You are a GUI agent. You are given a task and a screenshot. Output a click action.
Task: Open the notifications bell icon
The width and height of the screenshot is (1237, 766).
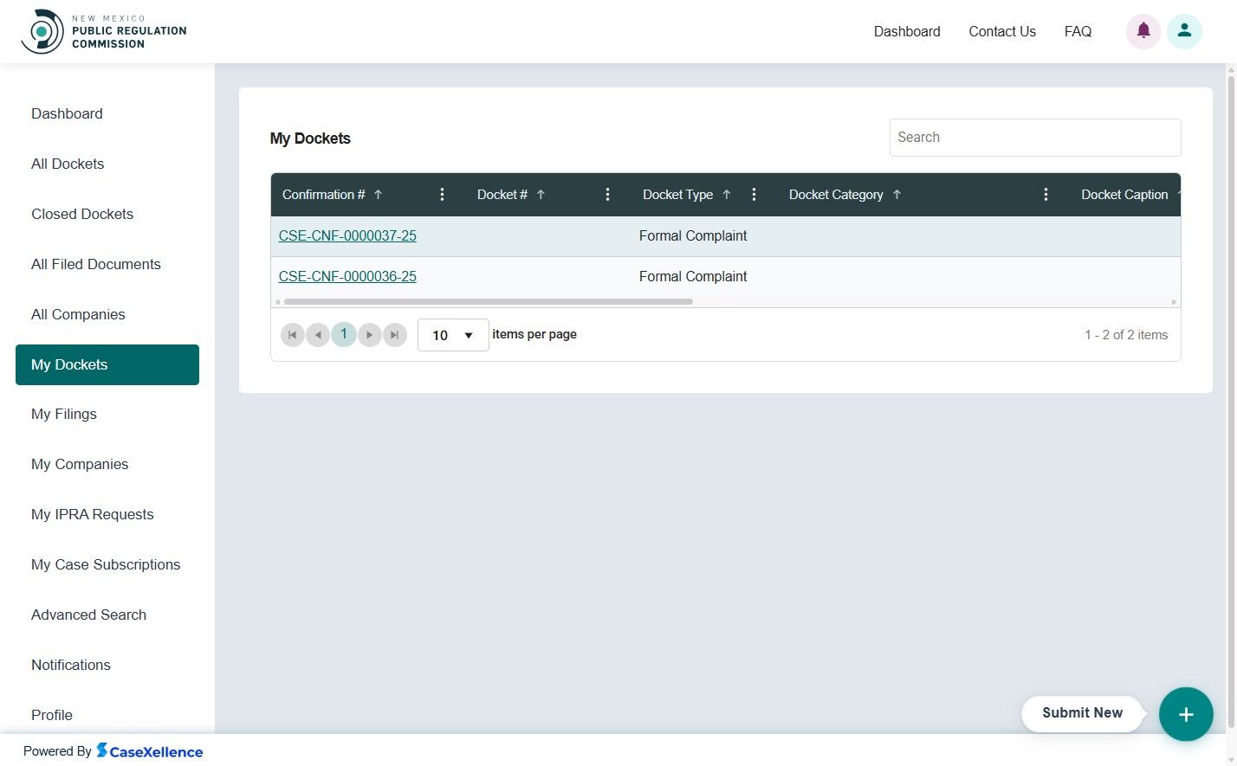coord(1143,31)
